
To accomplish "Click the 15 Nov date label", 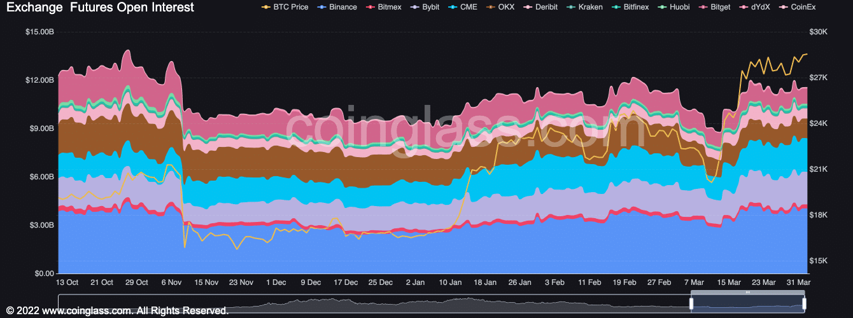I will 207,282.
